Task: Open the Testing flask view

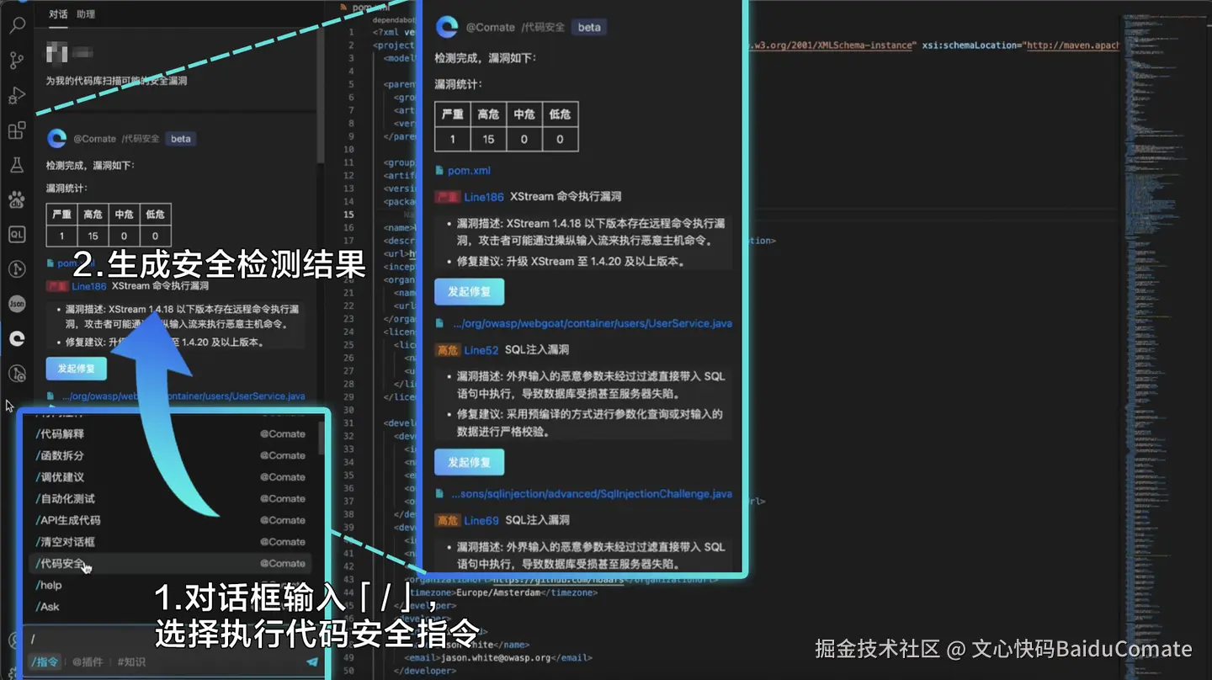Action: pyautogui.click(x=17, y=165)
